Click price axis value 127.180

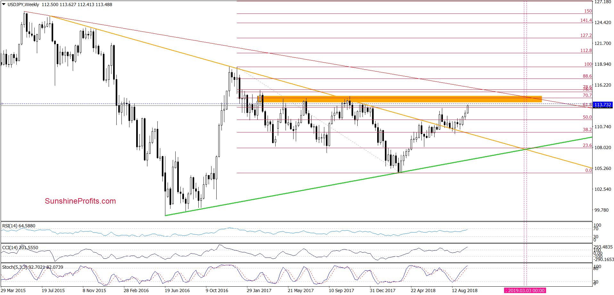click(603, 2)
